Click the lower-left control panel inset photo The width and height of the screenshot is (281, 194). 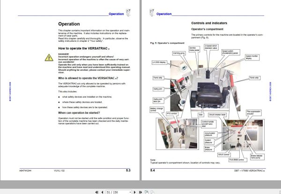pos(177,134)
